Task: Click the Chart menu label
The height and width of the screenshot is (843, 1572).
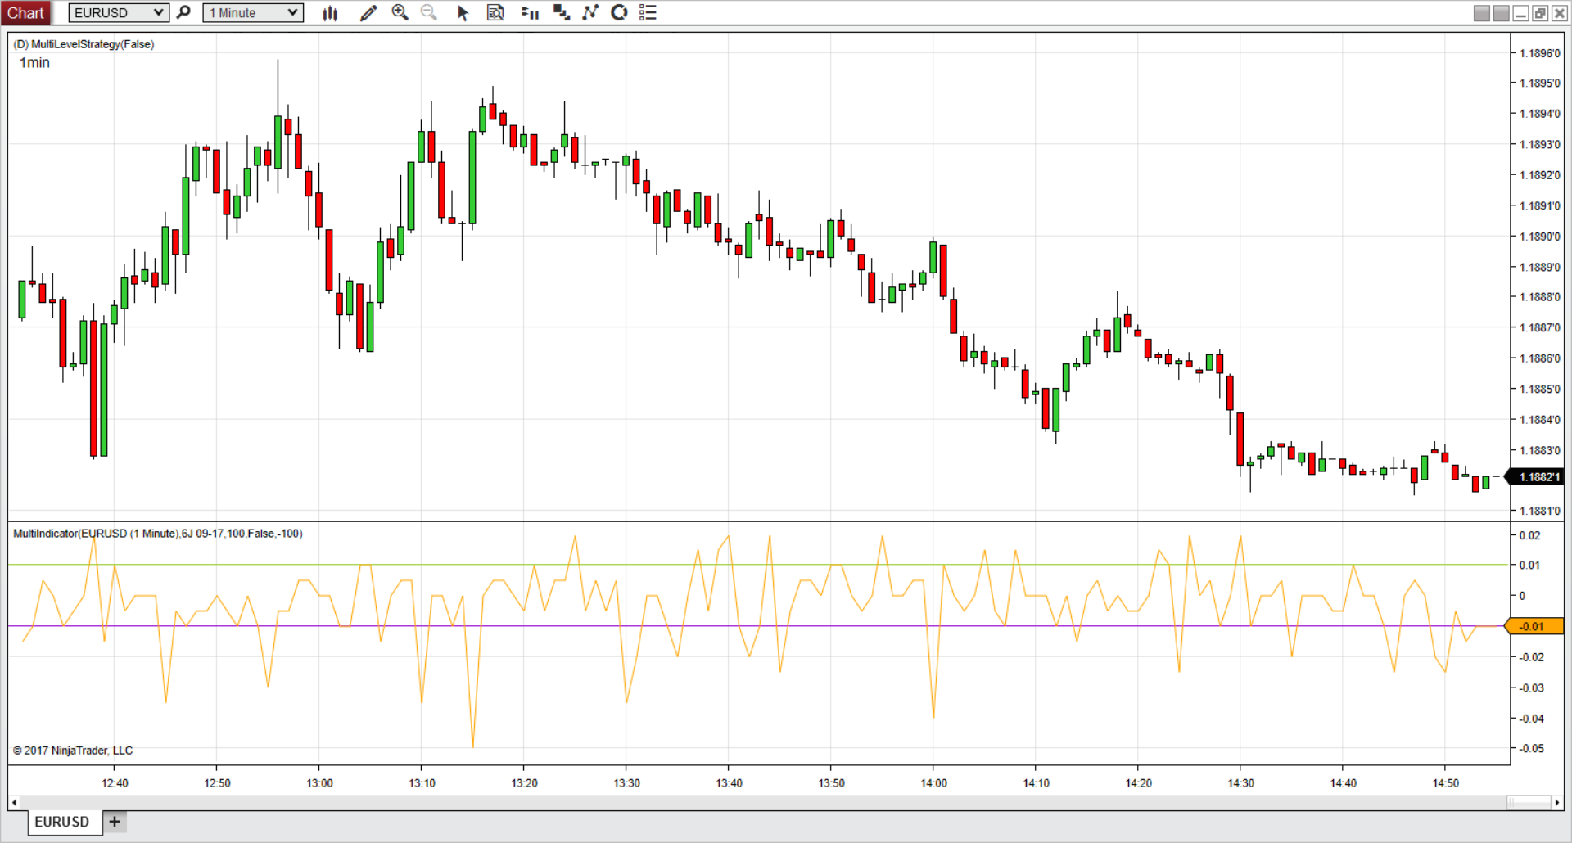Action: point(26,12)
